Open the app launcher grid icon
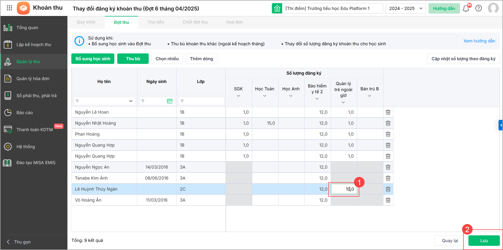This screenshot has height=250, width=503. [9, 8]
